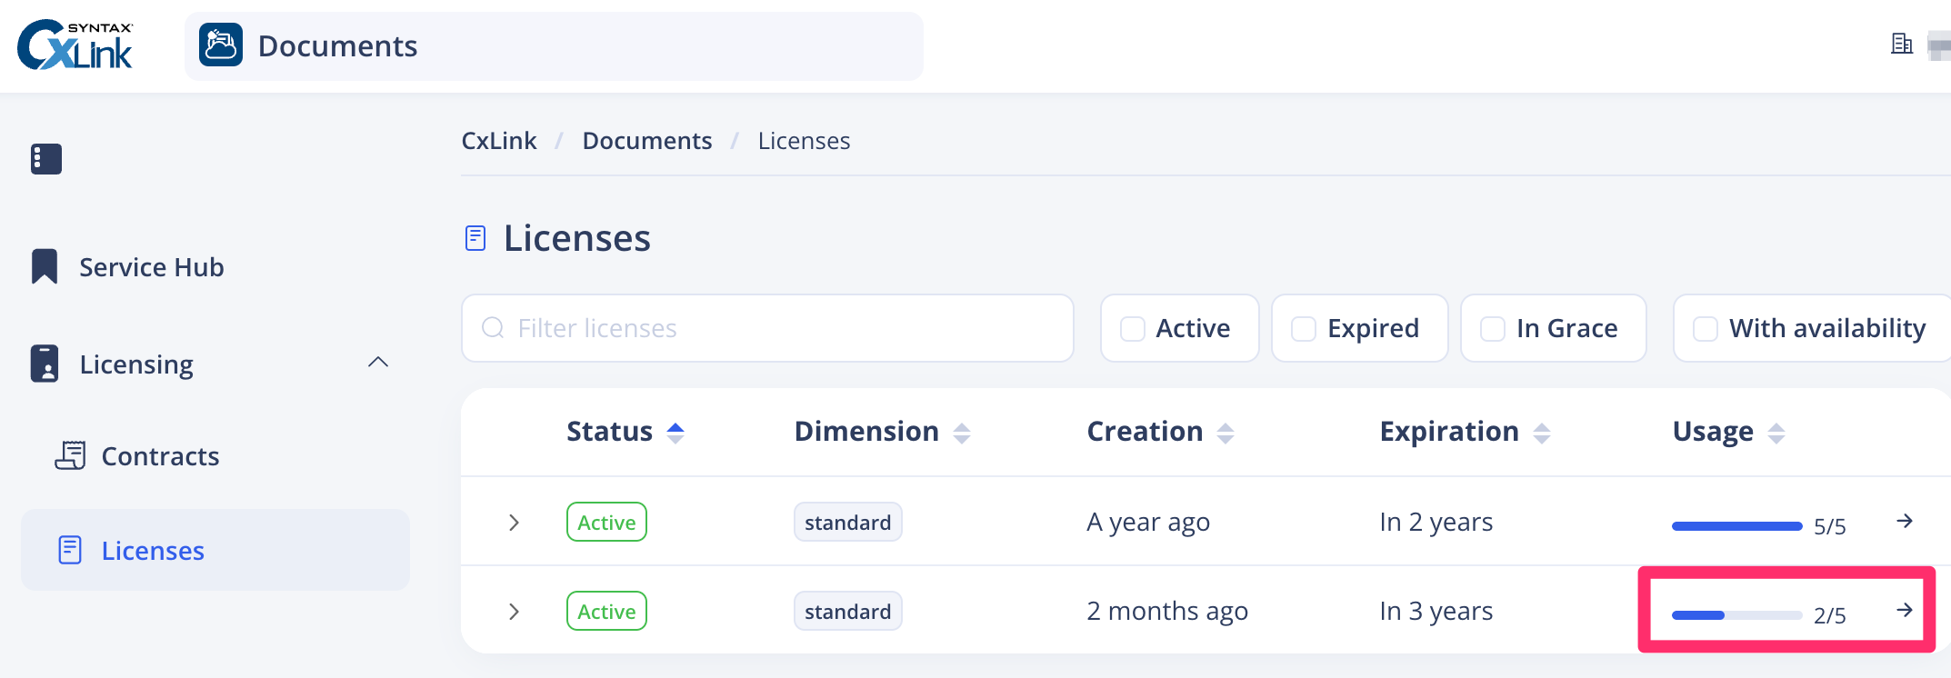The height and width of the screenshot is (678, 1951).
Task: Expand the license row created 2 months ago
Action: click(x=514, y=612)
